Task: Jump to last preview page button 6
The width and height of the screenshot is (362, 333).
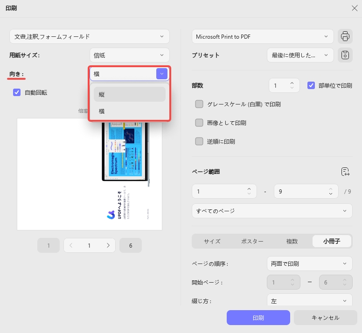Action: tap(131, 245)
